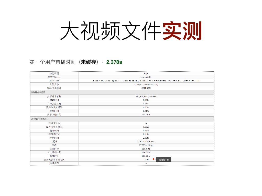Click the 1.533s pre-buffer preparation value

146,127
